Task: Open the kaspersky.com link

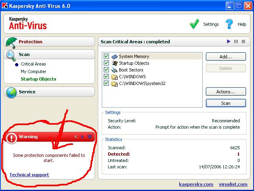Action: point(196,184)
